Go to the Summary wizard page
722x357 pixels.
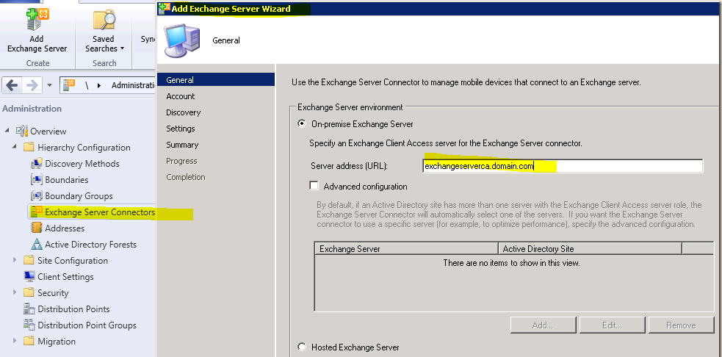tap(182, 144)
